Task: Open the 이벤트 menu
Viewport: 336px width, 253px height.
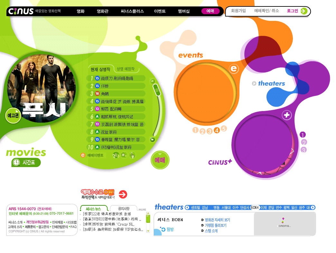Action: point(160,11)
